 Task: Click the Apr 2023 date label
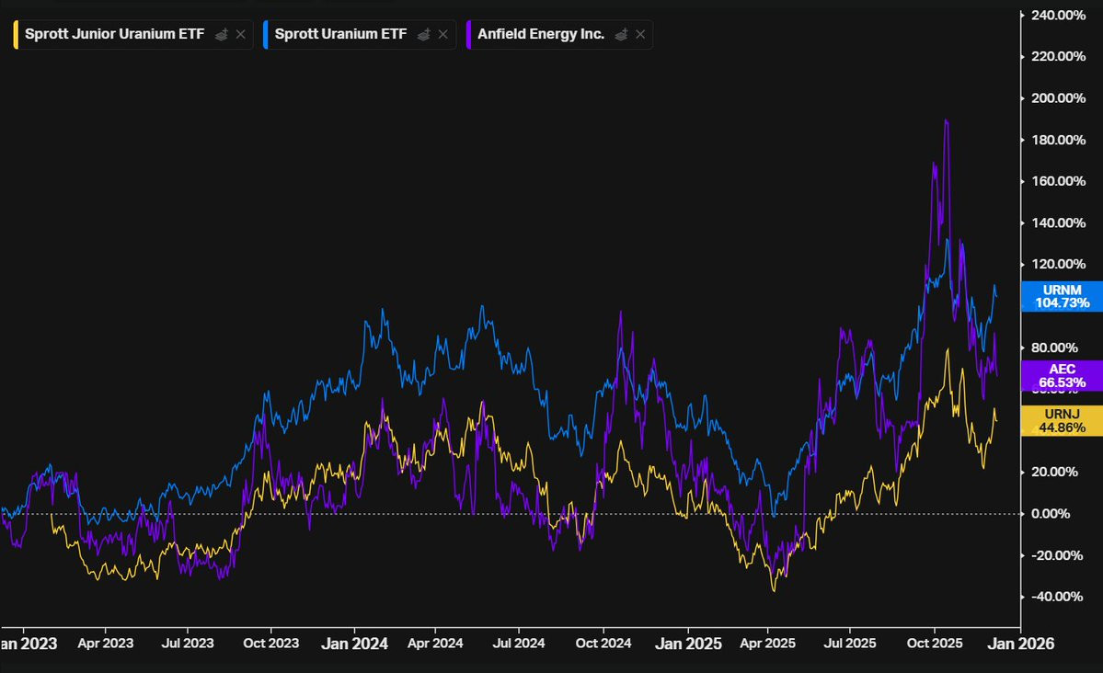(106, 643)
